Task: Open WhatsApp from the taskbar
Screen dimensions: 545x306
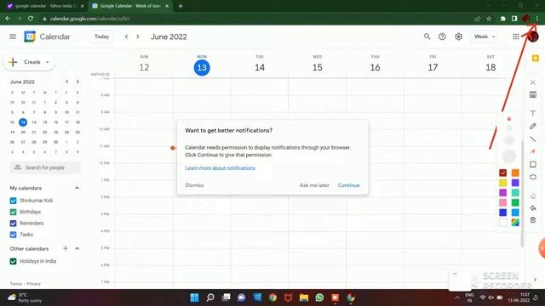Action: click(x=319, y=297)
